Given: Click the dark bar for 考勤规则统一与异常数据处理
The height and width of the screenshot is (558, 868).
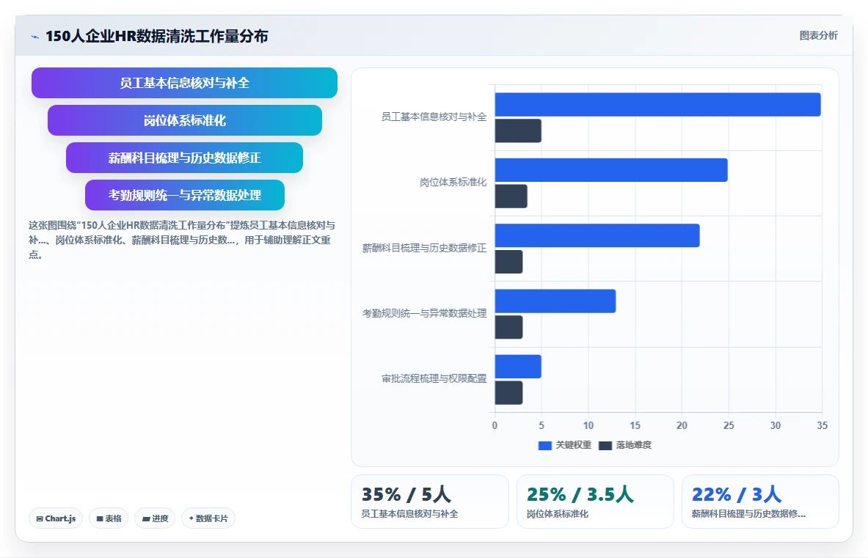Looking at the screenshot, I should click(x=508, y=327).
